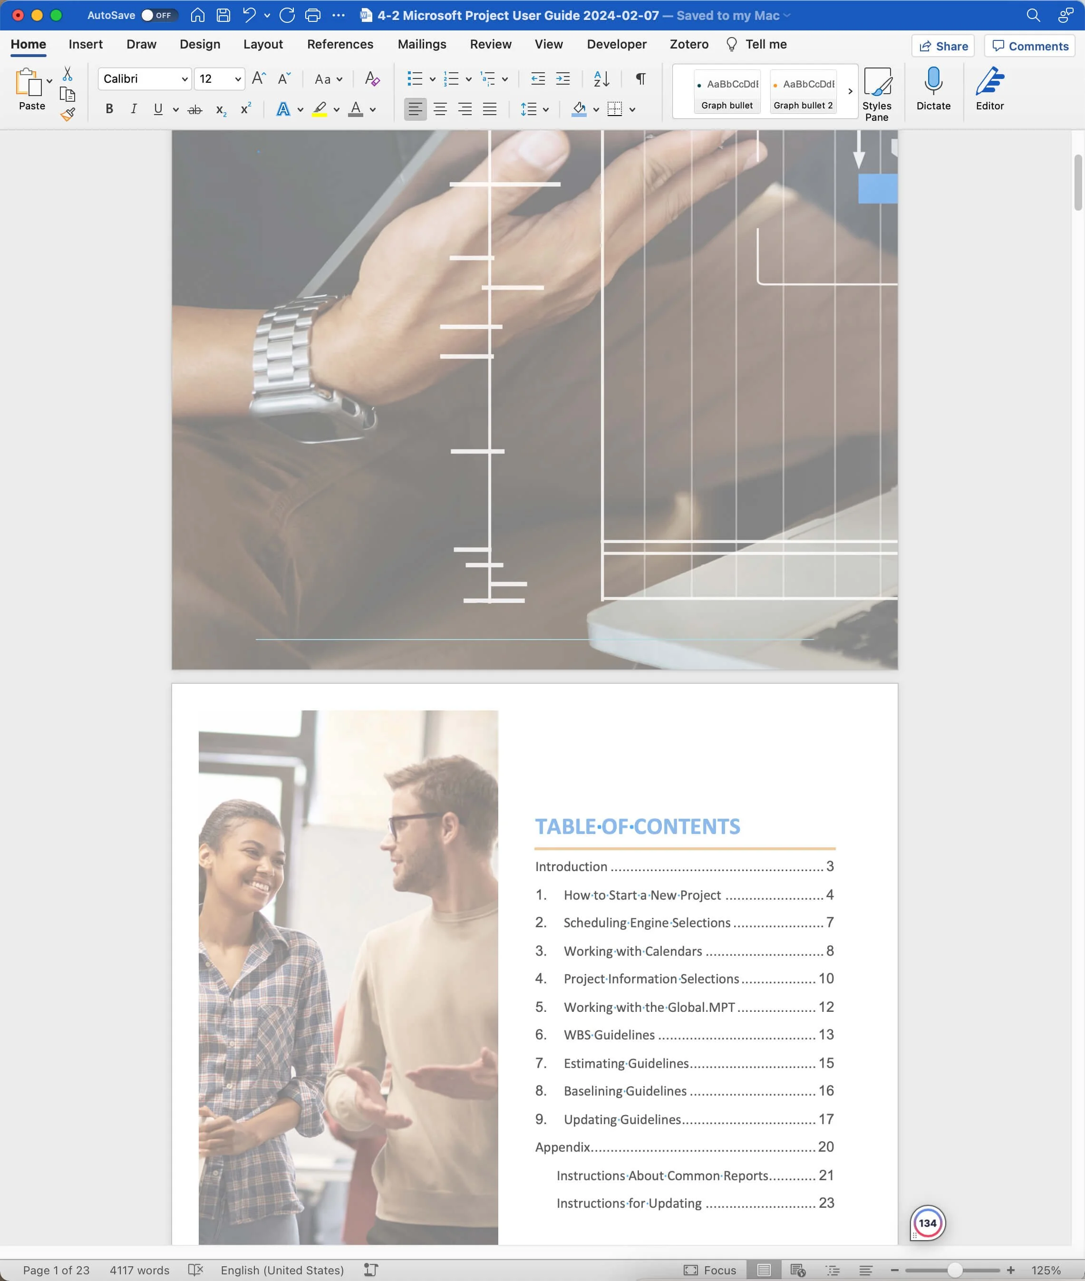Click the Cut scissors icon
This screenshot has width=1085, height=1281.
click(67, 74)
